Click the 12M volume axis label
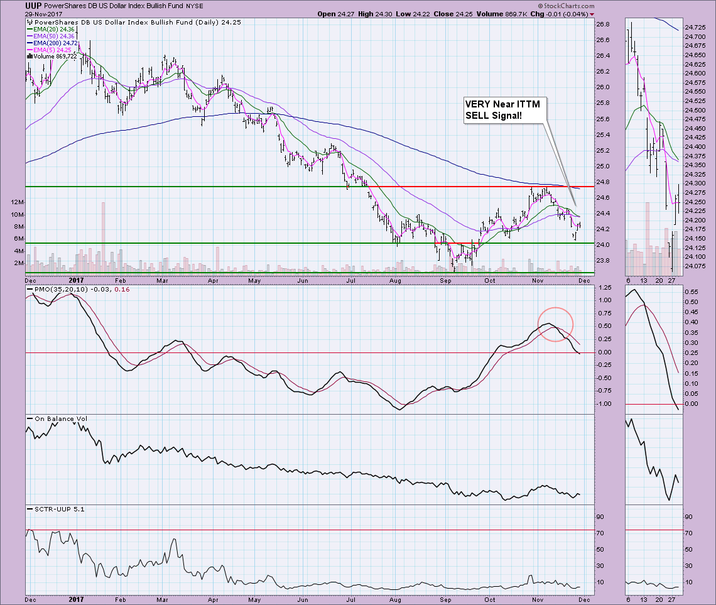 18,202
